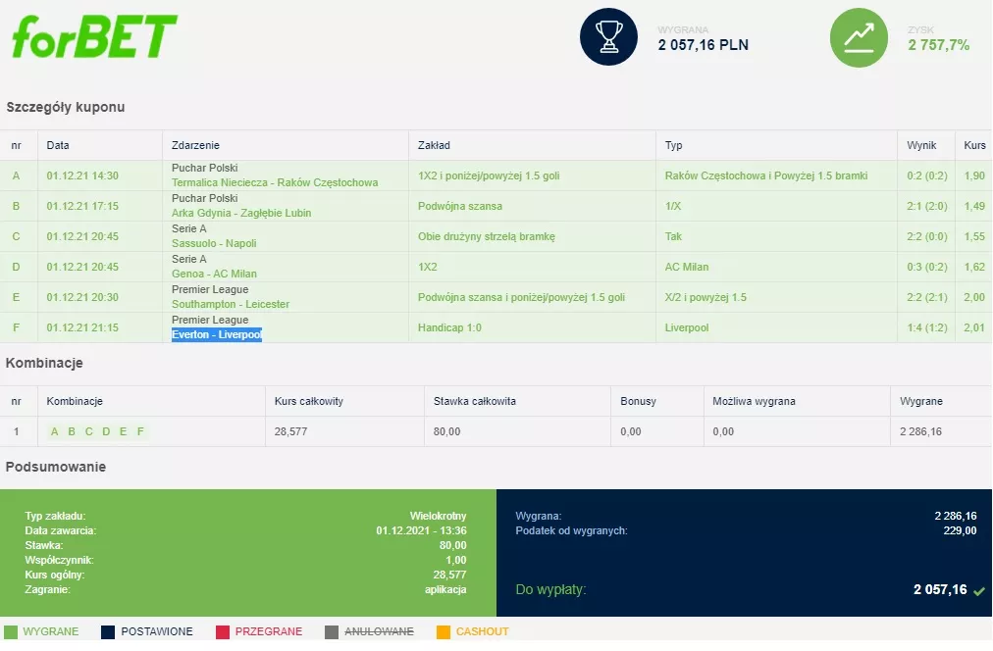Click the Zakład column header

434,145
